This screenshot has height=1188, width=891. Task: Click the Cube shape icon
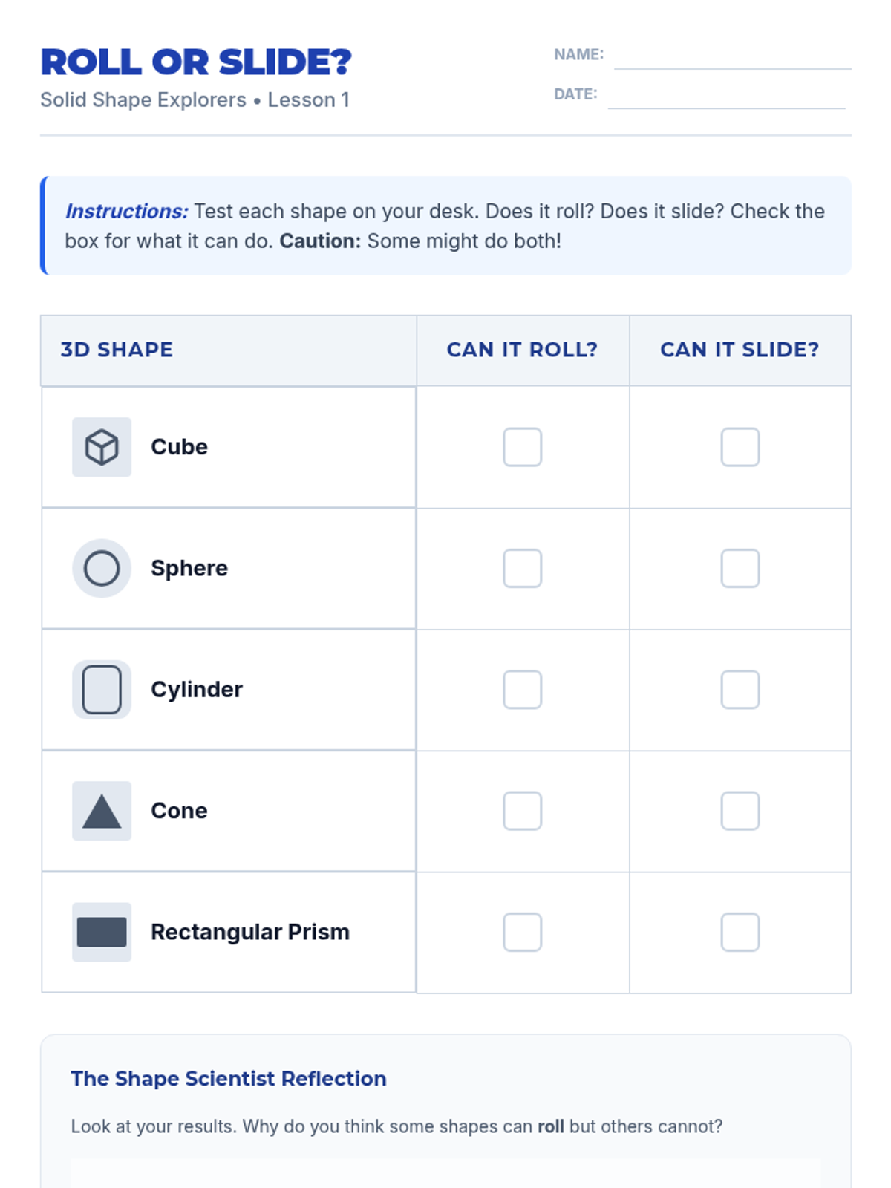102,447
